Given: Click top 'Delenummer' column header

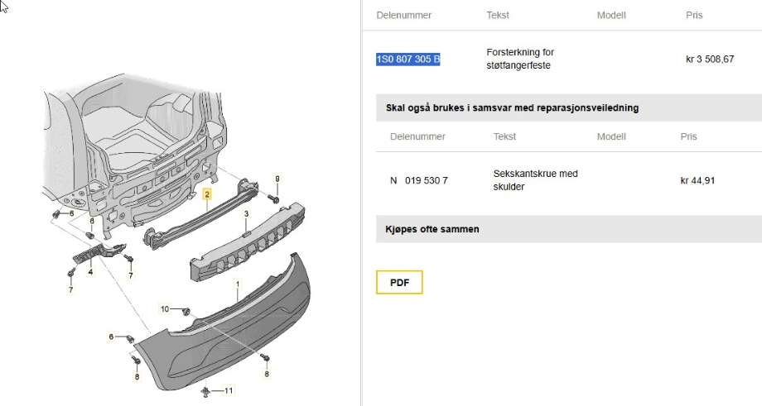Looking at the screenshot, I should (x=404, y=15).
